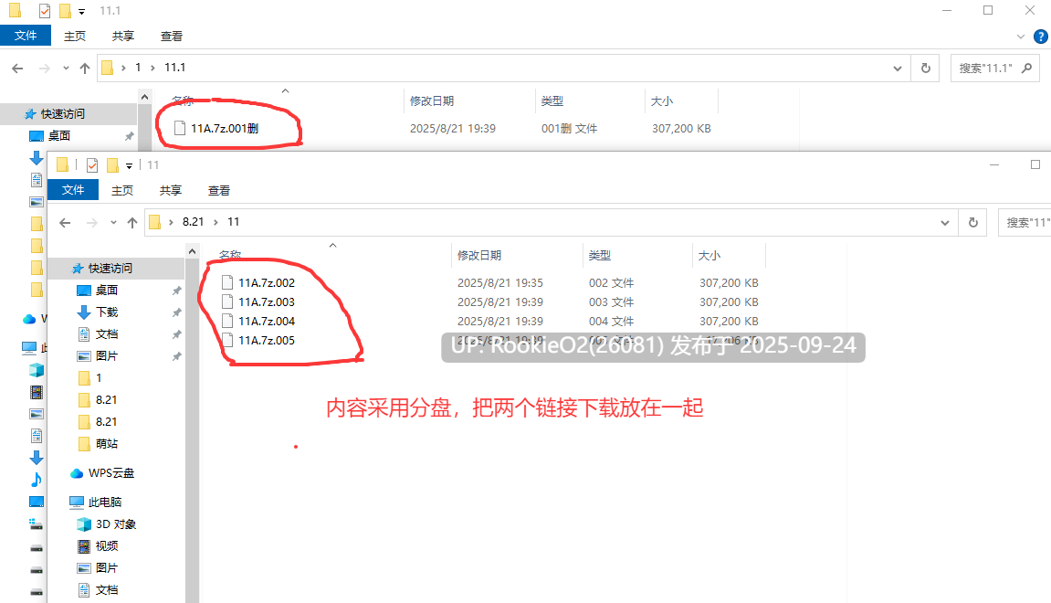The width and height of the screenshot is (1051, 603).
Task: Refresh the 11.1 folder view
Action: coord(926,69)
